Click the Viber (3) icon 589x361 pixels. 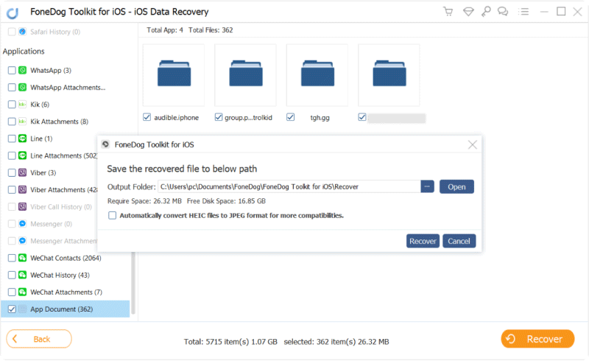coord(23,172)
